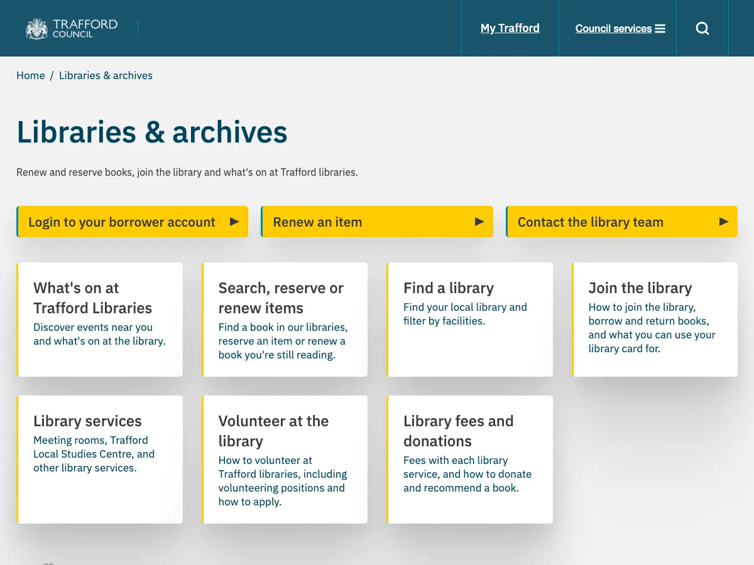Click 'Find a book in our libraries' text

pyautogui.click(x=283, y=341)
